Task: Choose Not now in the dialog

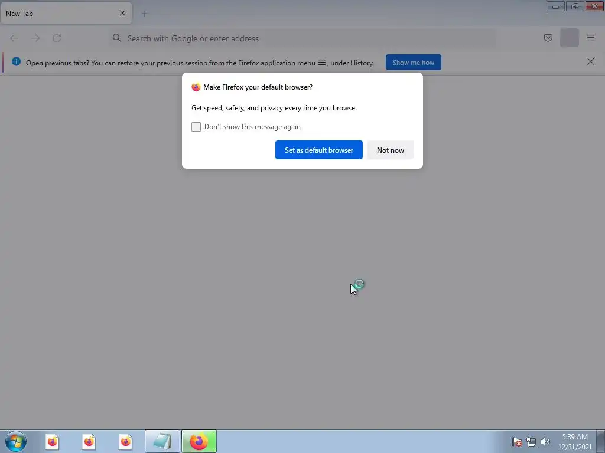Action: [x=390, y=150]
